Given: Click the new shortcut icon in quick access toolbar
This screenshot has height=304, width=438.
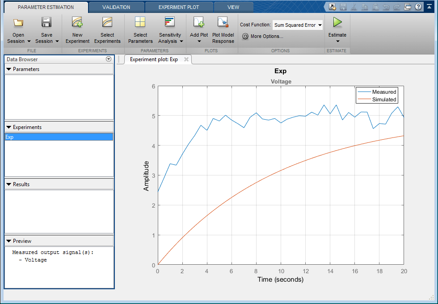Looking at the screenshot, I should 332,7.
